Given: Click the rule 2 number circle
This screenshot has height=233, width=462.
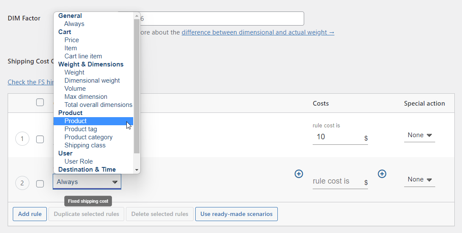Looking at the screenshot, I should tap(22, 183).
